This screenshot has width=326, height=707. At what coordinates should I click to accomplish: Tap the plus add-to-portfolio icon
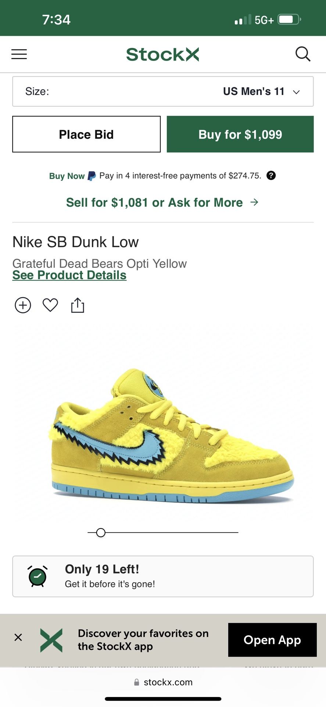pyautogui.click(x=23, y=305)
